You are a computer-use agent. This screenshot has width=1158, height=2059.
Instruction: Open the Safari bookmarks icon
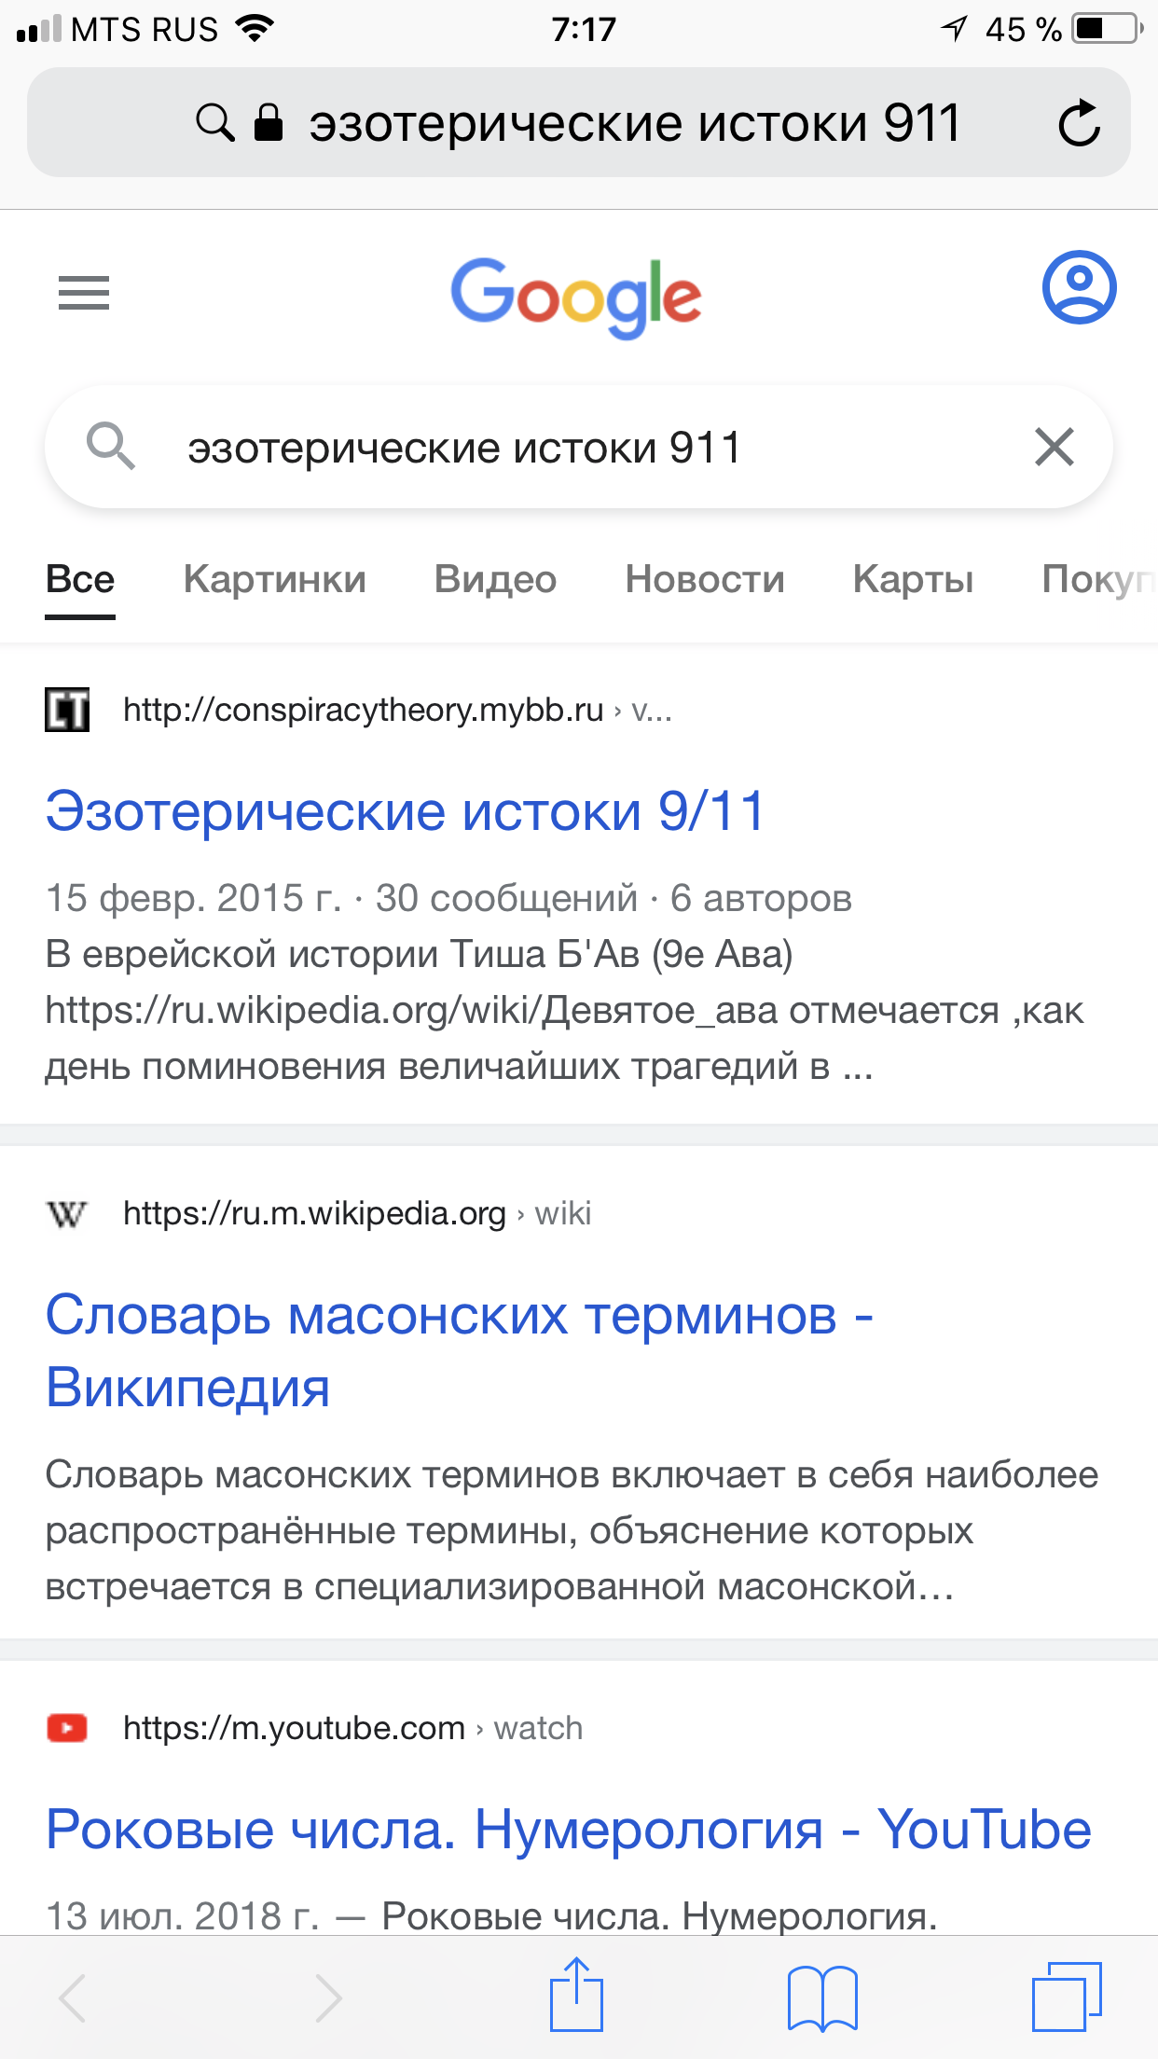tap(822, 1997)
